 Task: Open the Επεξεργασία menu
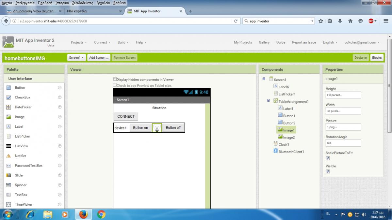(x=25, y=3)
